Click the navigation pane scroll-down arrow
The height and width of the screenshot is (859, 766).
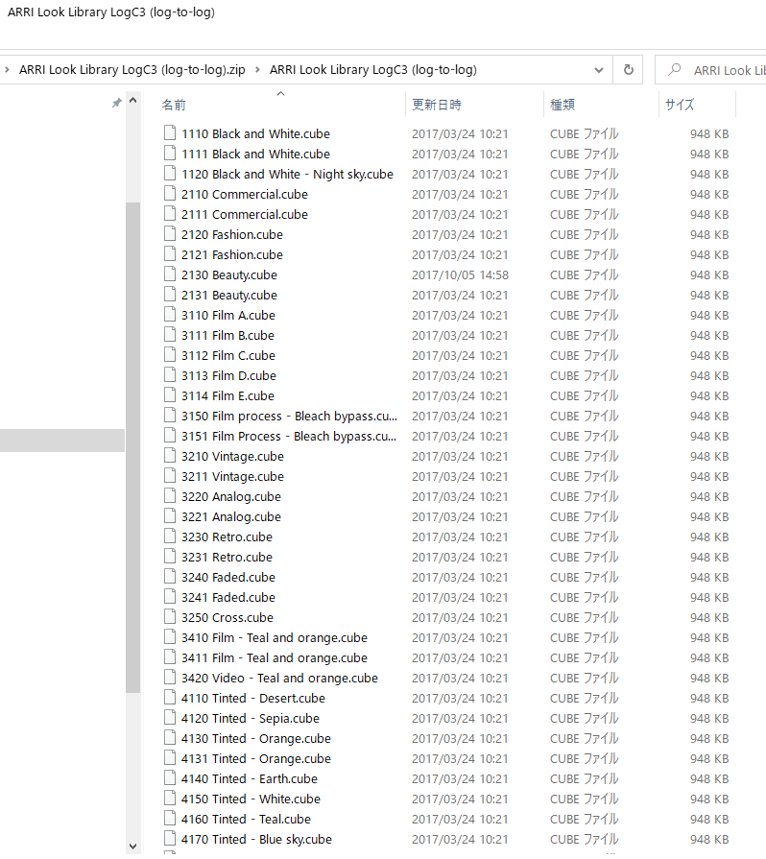click(x=132, y=847)
